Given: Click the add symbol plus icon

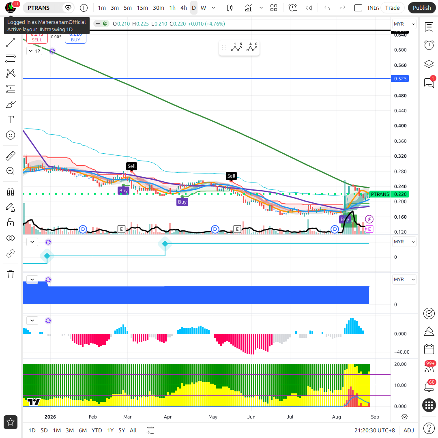Looking at the screenshot, I should pos(84,8).
